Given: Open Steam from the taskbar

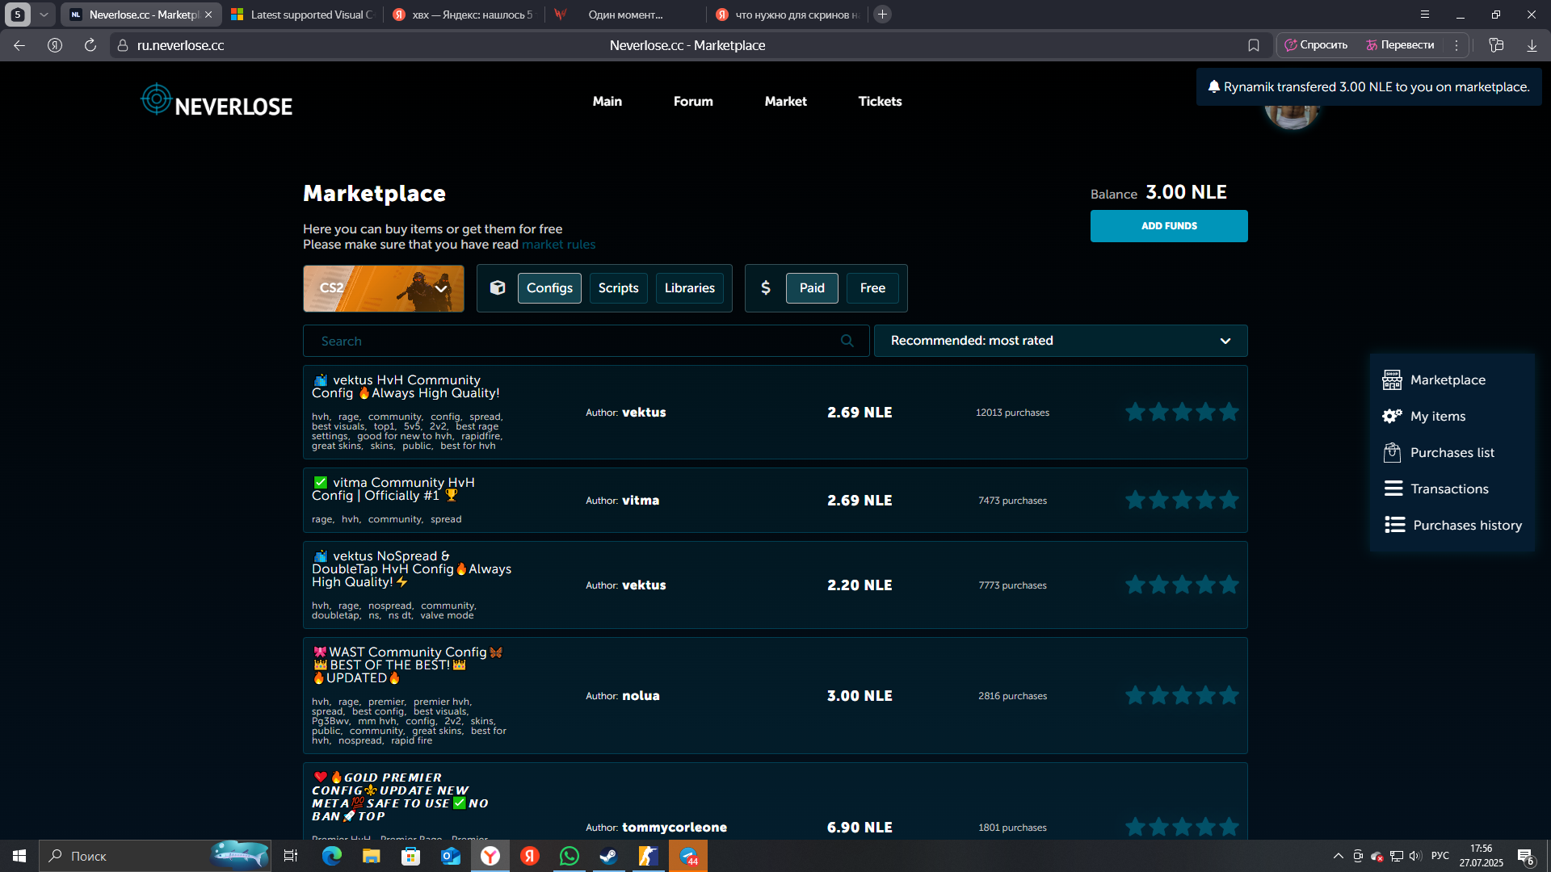Looking at the screenshot, I should click(608, 856).
